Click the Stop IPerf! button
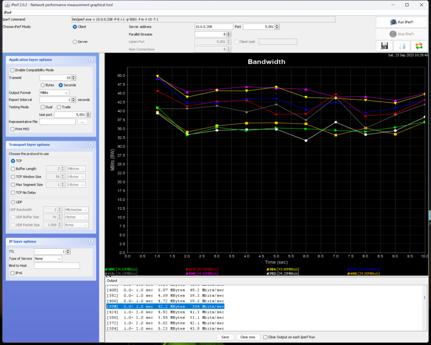Screen dimensions: 431x345 tap(402, 34)
